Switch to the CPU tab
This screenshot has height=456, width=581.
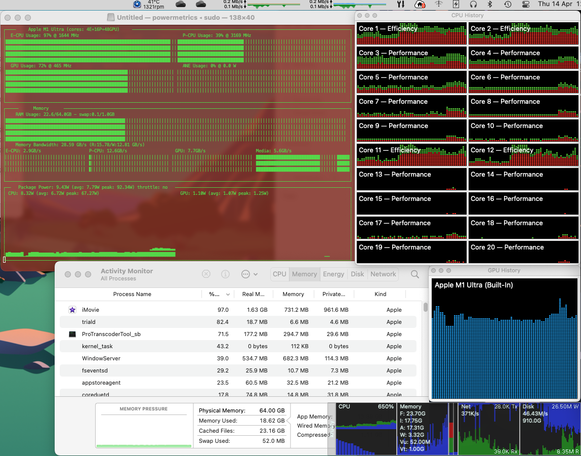coord(279,274)
